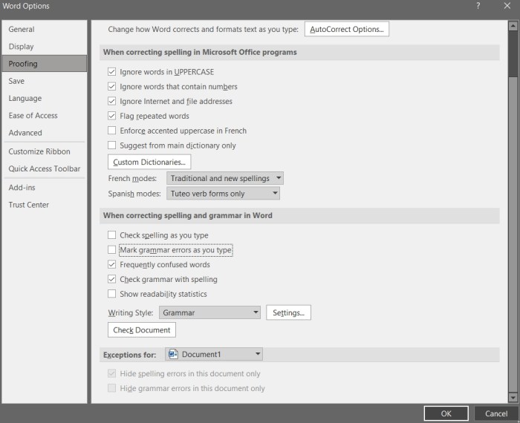The image size is (520, 423).
Task: Toggle Check grammar with spelling
Action: [x=111, y=279]
